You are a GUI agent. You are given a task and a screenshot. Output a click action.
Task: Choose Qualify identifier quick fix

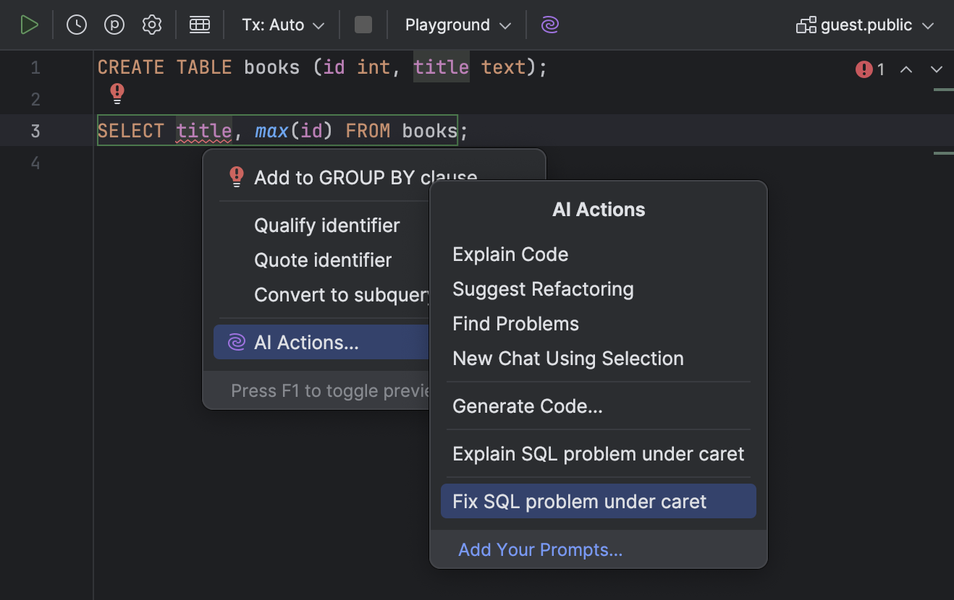326,226
